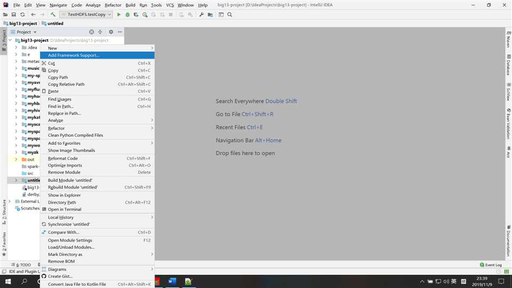
Task: Hide the Project panel with the minus icon
Action: tap(120, 31)
